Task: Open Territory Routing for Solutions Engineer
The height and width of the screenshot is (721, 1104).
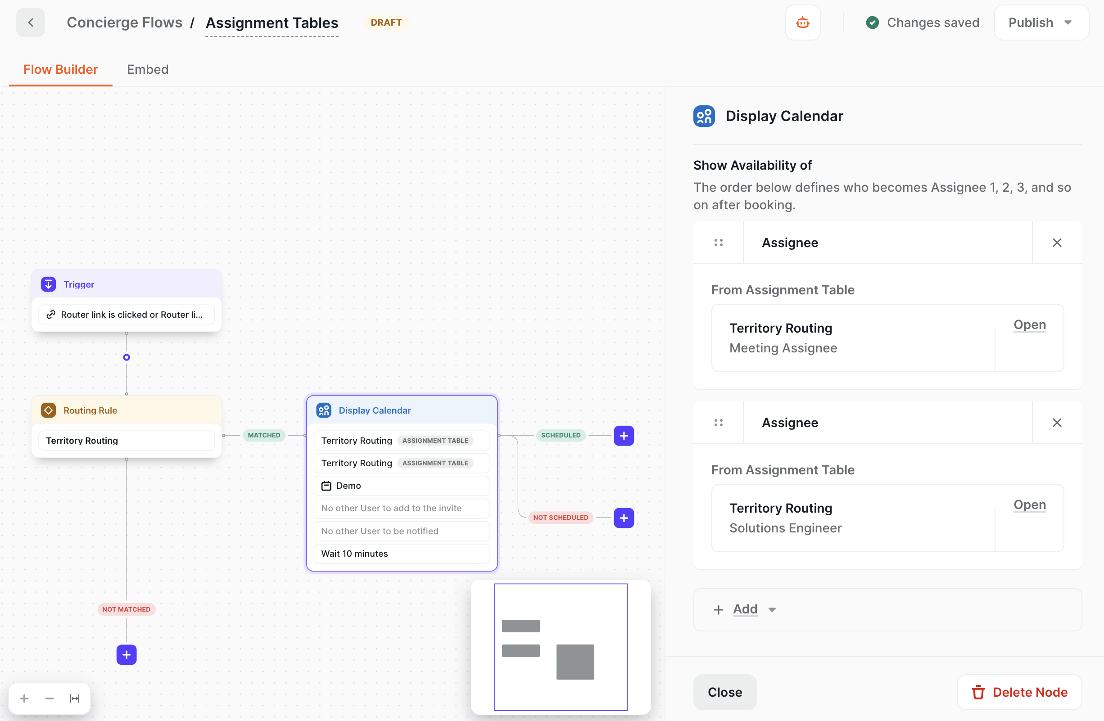Action: click(1030, 505)
